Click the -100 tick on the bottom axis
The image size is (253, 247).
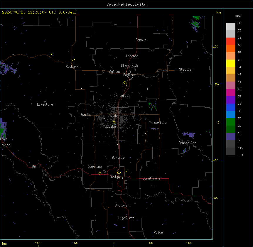tap(37, 243)
